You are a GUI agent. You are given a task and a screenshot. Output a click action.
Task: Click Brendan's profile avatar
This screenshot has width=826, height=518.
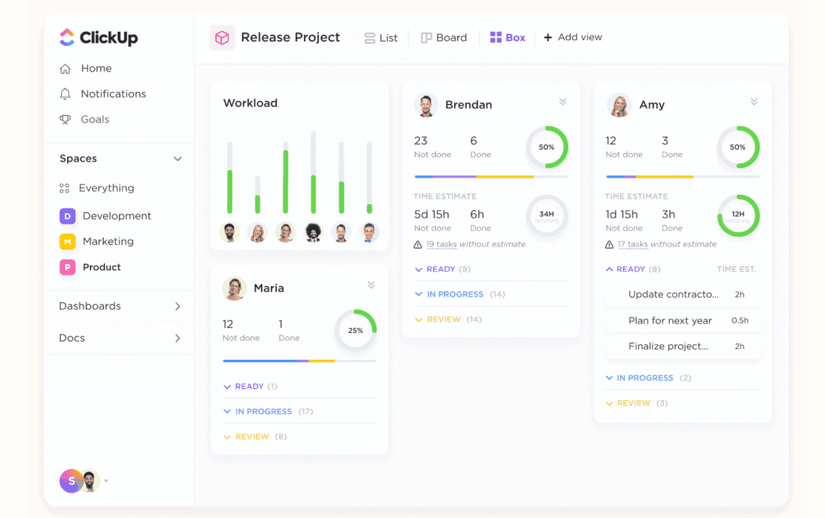coord(426,105)
